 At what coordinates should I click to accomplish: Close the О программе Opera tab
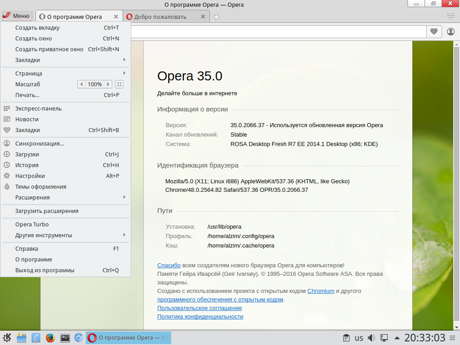(116, 17)
